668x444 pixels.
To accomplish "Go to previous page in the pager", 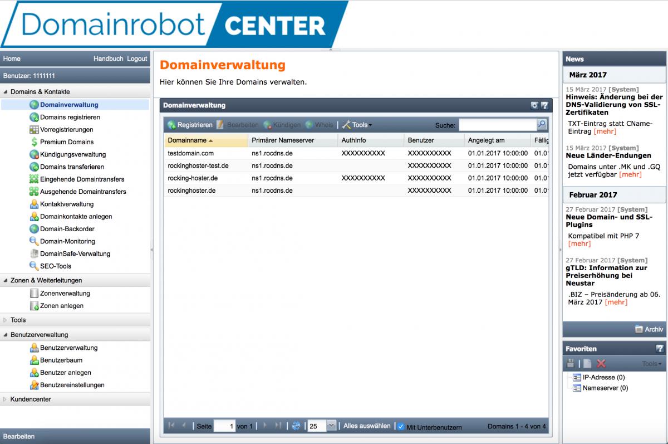I will coord(184,426).
